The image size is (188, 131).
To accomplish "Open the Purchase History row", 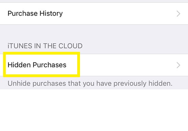I will 94,14.
